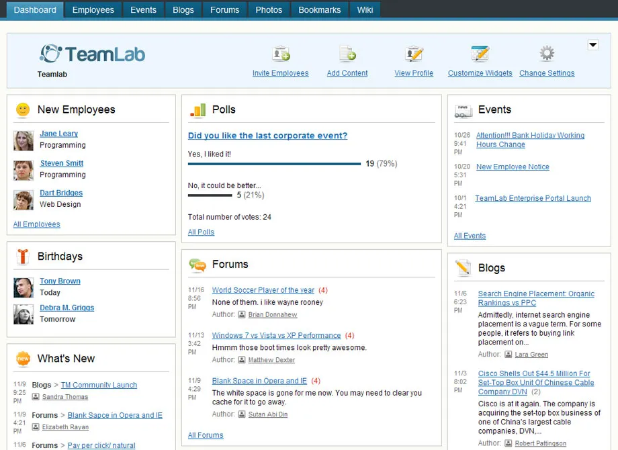Open the All Polls link
Image resolution: width=618 pixels, height=450 pixels.
point(201,232)
